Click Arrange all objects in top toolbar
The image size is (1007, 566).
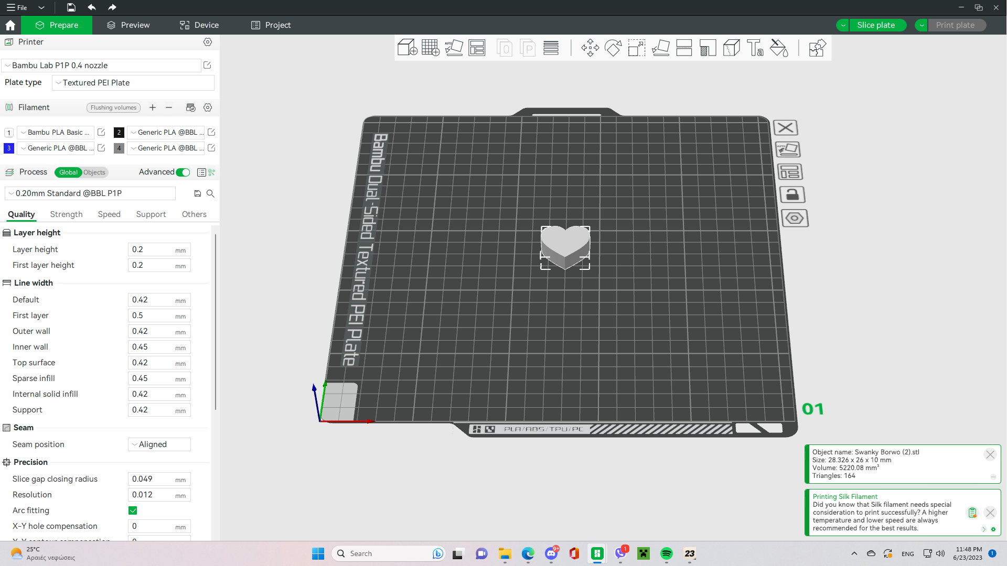477,48
